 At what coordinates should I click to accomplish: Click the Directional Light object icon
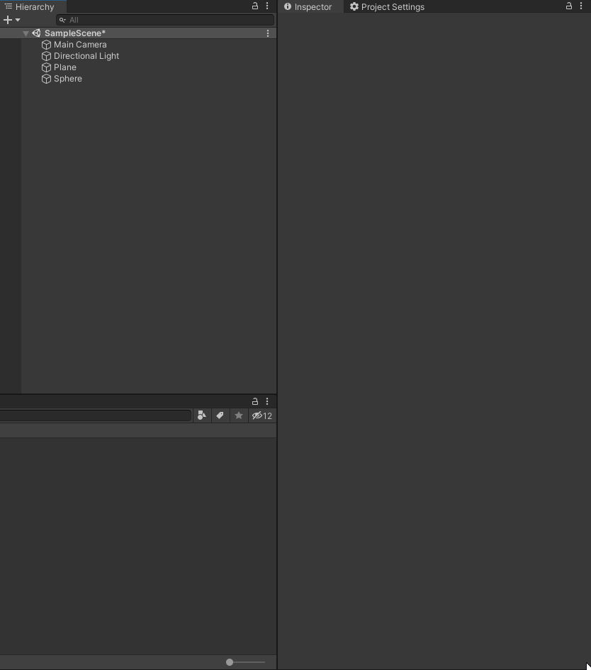pos(46,56)
